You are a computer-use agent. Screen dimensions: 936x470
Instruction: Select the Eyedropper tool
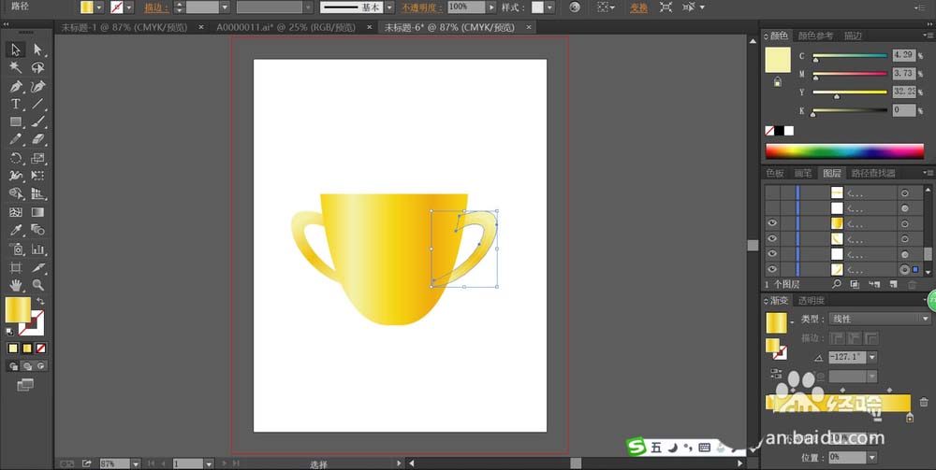click(x=16, y=230)
